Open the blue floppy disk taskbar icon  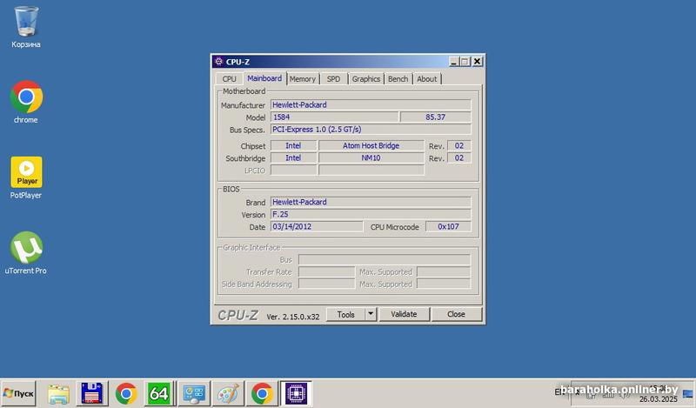92,394
